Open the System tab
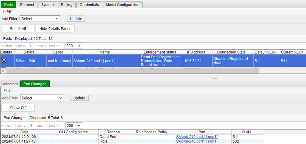This screenshot has height=144, width=306. (48, 4)
